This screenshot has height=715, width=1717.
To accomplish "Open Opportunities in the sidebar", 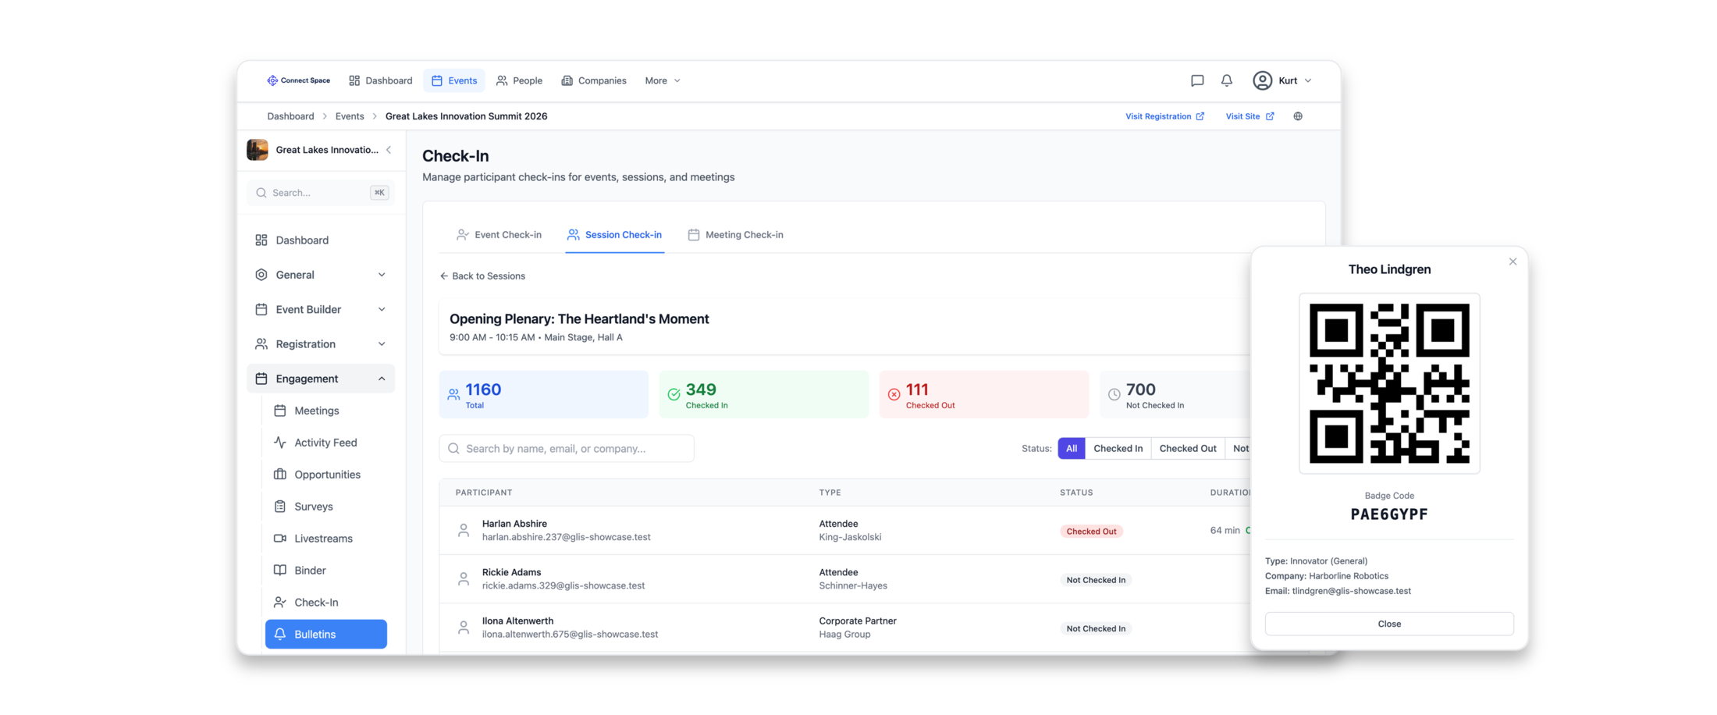I will 326,475.
